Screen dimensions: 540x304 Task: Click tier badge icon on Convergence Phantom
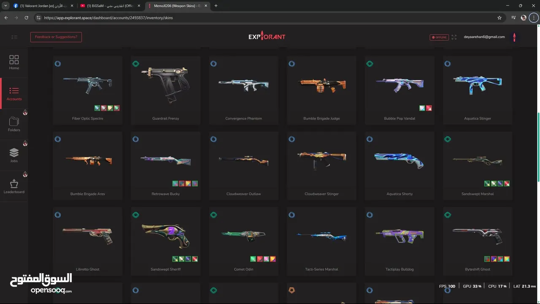[213, 64]
